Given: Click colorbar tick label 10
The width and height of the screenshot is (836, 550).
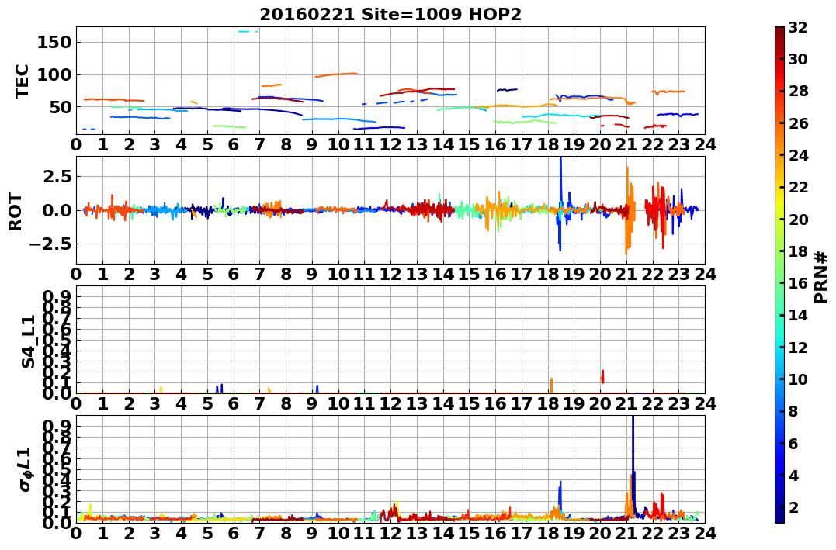Looking at the screenshot, I should (798, 379).
